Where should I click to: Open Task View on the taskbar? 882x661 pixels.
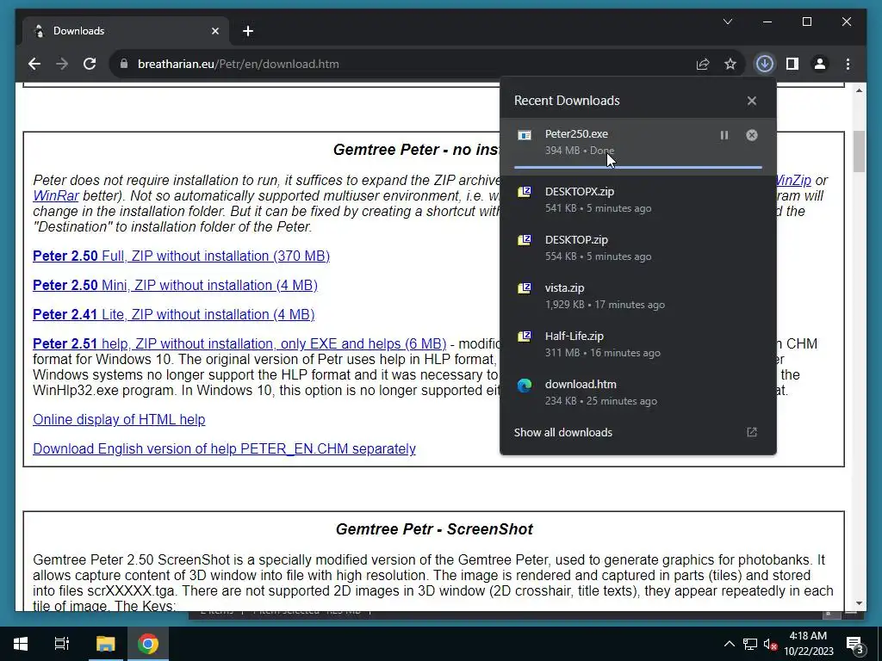pyautogui.click(x=62, y=644)
